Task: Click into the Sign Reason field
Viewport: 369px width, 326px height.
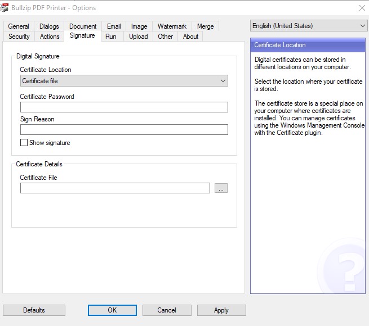Action: coord(124,130)
